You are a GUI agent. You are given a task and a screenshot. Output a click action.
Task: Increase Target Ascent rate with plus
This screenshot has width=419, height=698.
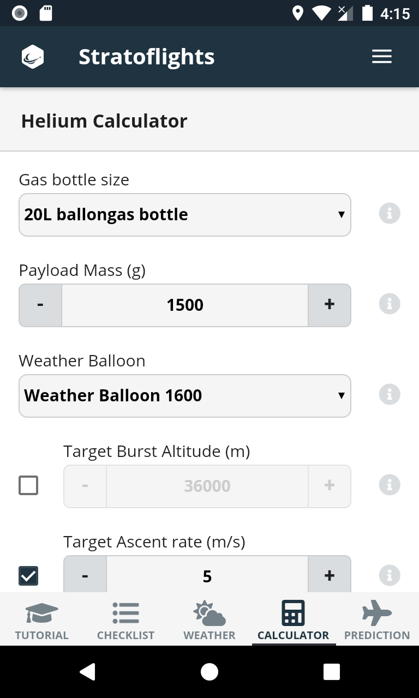click(x=329, y=575)
